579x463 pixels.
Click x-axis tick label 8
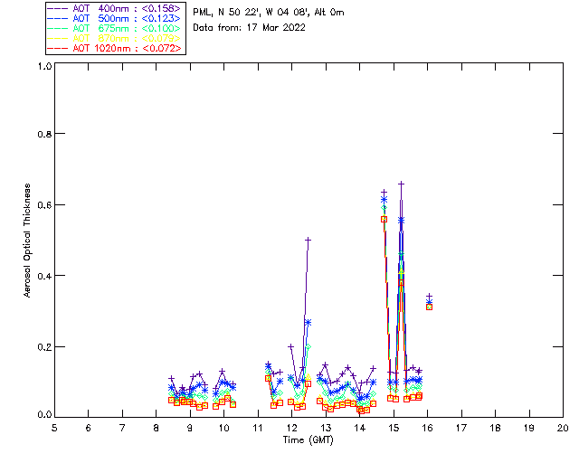[157, 428]
